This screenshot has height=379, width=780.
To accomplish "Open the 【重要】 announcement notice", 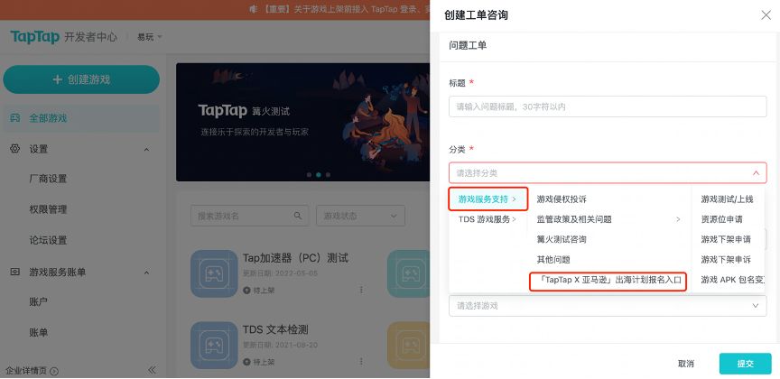I will (345, 9).
